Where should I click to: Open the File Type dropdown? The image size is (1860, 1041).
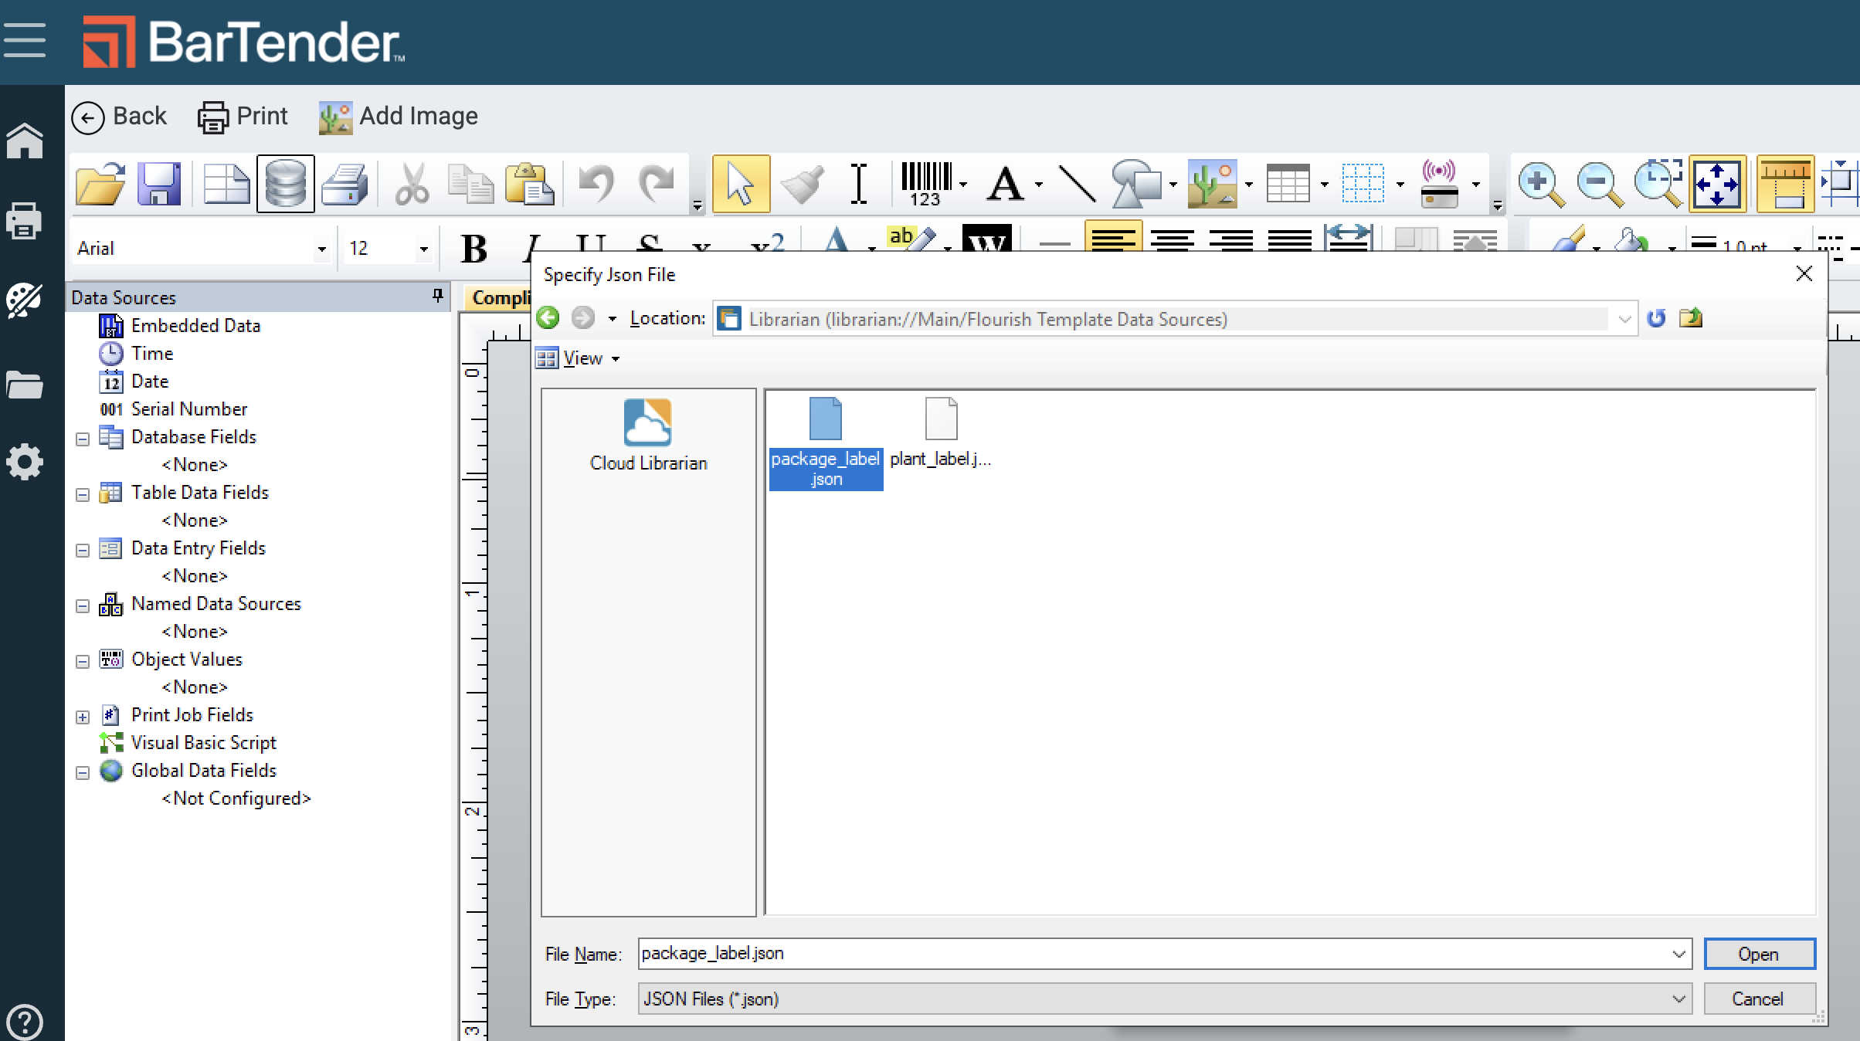point(1678,999)
